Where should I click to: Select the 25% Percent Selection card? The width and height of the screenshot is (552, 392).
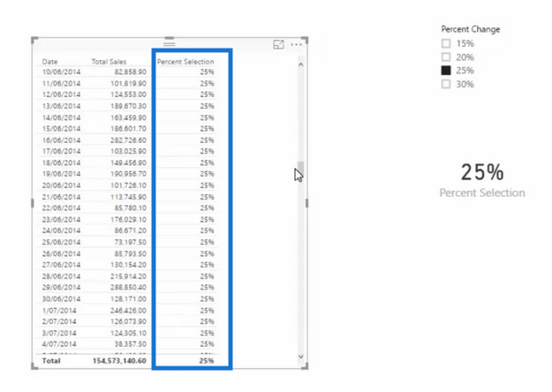482,180
